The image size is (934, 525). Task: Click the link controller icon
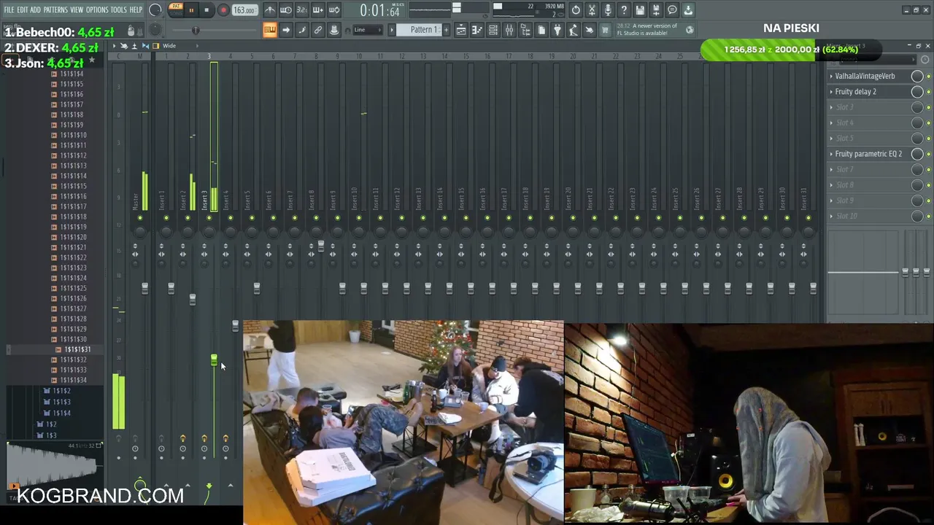click(x=318, y=30)
